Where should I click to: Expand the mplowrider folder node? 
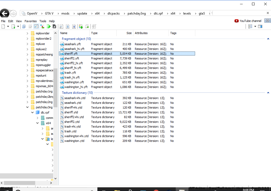[x=28, y=33]
